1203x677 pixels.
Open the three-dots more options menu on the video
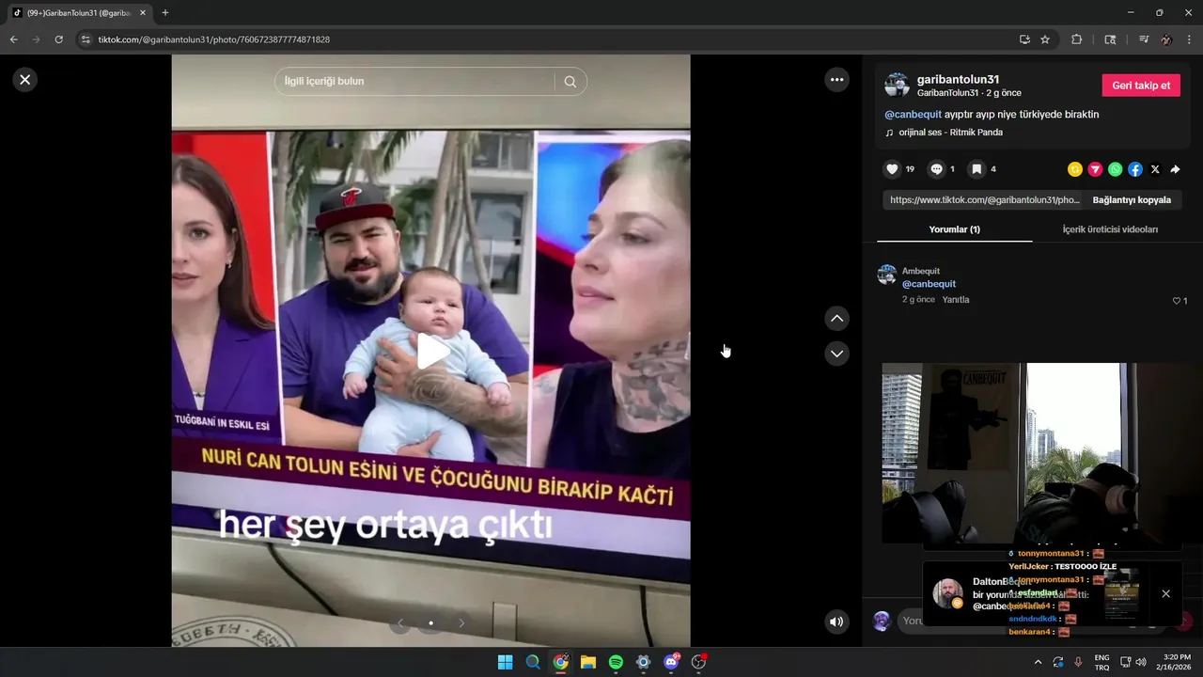pyautogui.click(x=837, y=80)
